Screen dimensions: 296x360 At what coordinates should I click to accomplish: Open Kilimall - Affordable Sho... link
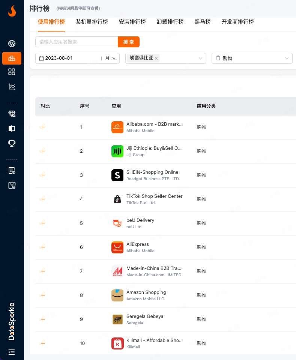(x=155, y=340)
